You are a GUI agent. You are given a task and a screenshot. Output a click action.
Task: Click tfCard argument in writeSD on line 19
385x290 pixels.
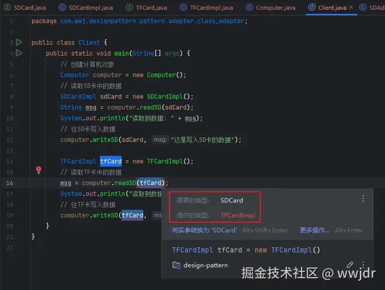tap(132, 215)
